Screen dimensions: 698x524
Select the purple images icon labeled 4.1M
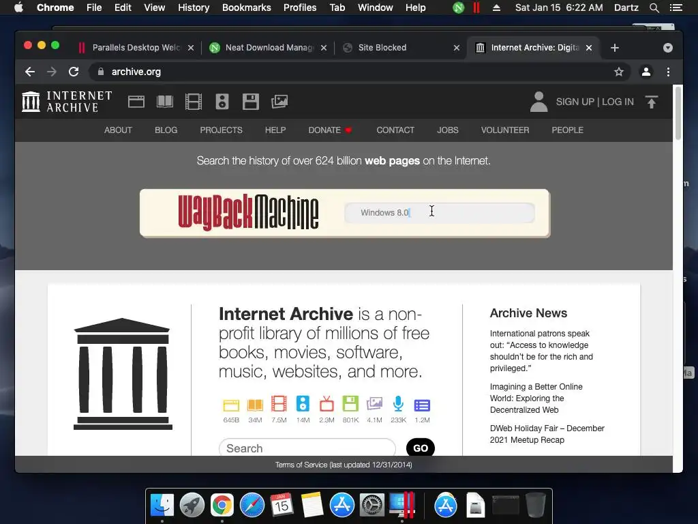pyautogui.click(x=374, y=404)
